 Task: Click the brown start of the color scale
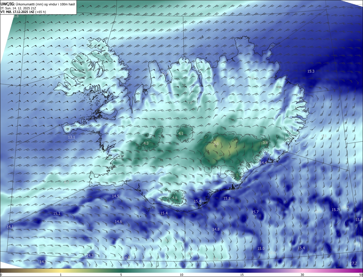coord(3,270)
